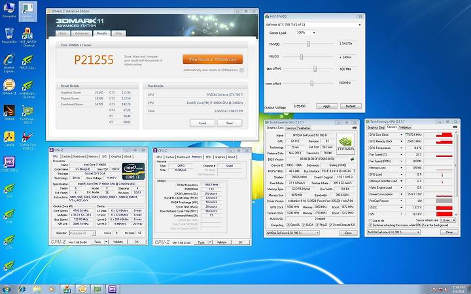Viewport: 471px width, 294px height.
Task: Click the camera screenshot icon in GPU-Z Graphics Card window
Action: coord(355,127)
